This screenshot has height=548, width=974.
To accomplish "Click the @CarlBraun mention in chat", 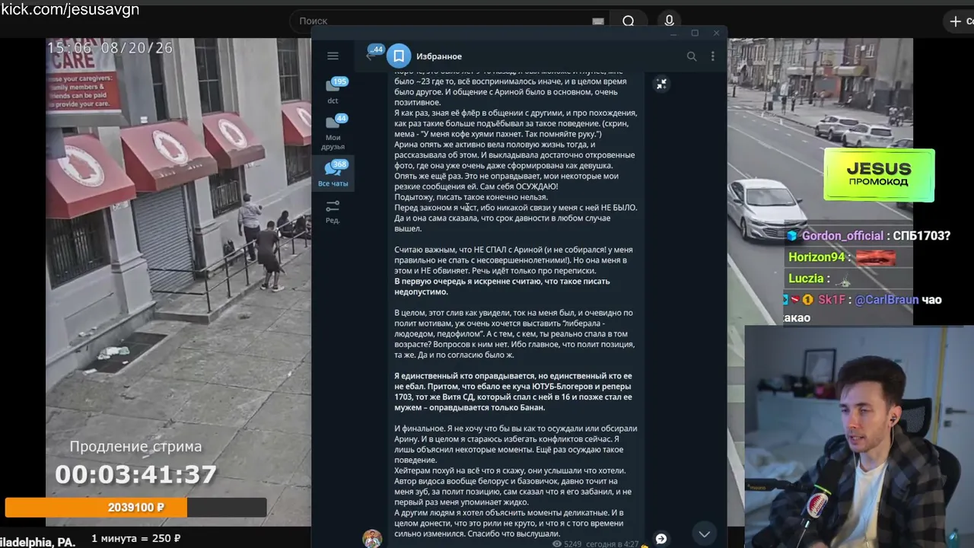I will pyautogui.click(x=886, y=300).
